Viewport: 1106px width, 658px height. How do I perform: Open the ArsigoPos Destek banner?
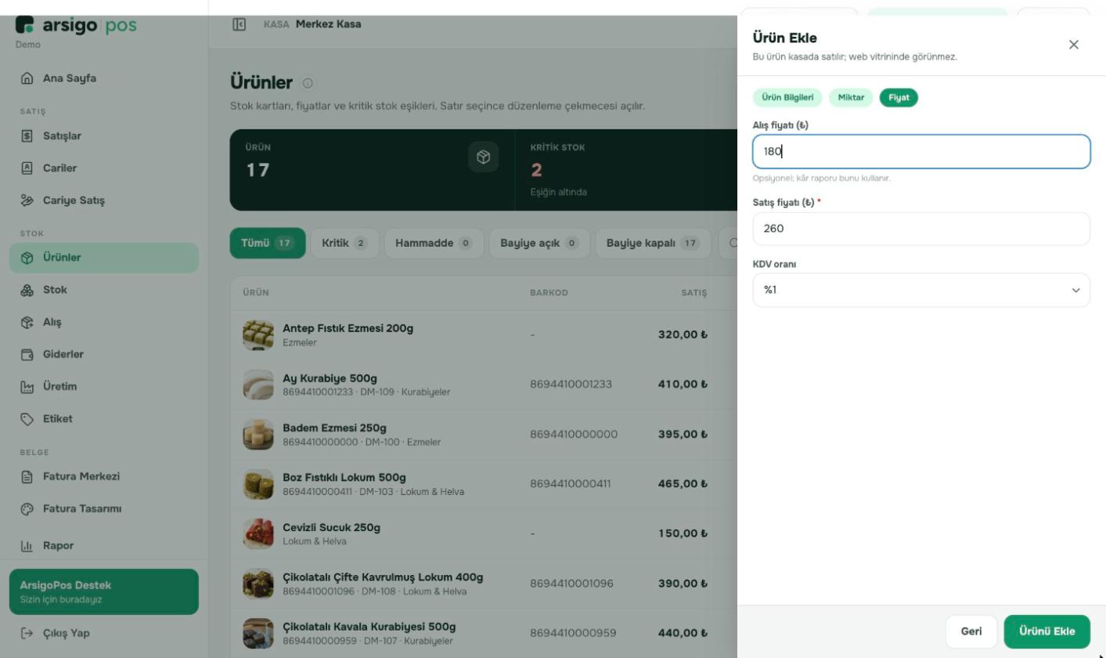pos(104,592)
